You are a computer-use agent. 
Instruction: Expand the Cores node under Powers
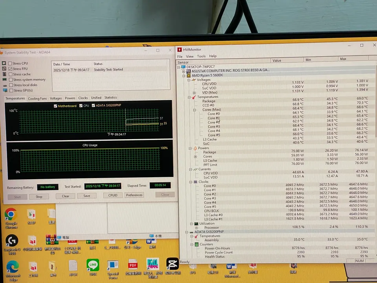pos(195,157)
